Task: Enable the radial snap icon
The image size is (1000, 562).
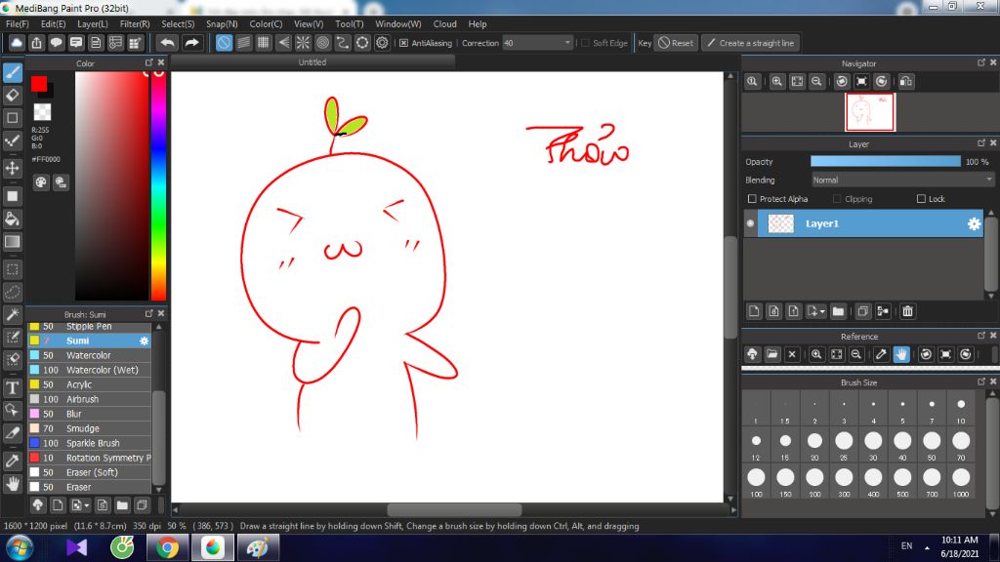Action: click(x=303, y=43)
